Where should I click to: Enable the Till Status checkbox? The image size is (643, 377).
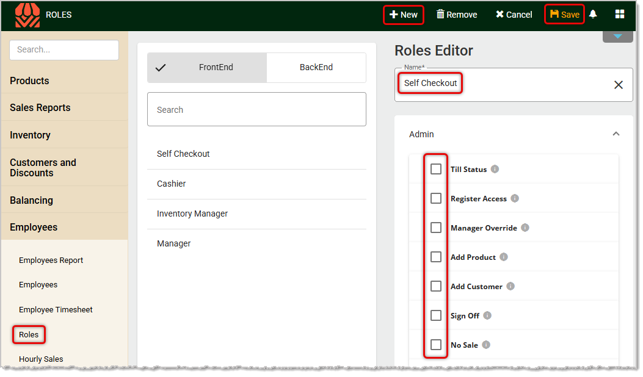436,169
